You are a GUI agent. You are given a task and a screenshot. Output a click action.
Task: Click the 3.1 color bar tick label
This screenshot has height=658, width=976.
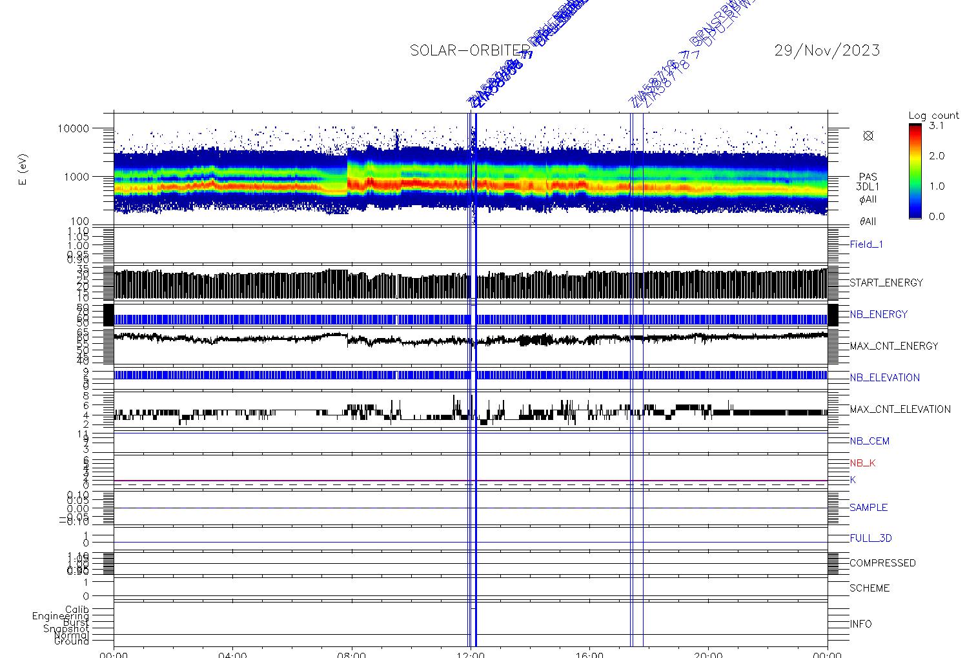[937, 126]
